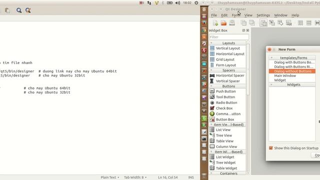Select the Command Link Button widget
The image size is (320, 180).
click(x=227, y=114)
